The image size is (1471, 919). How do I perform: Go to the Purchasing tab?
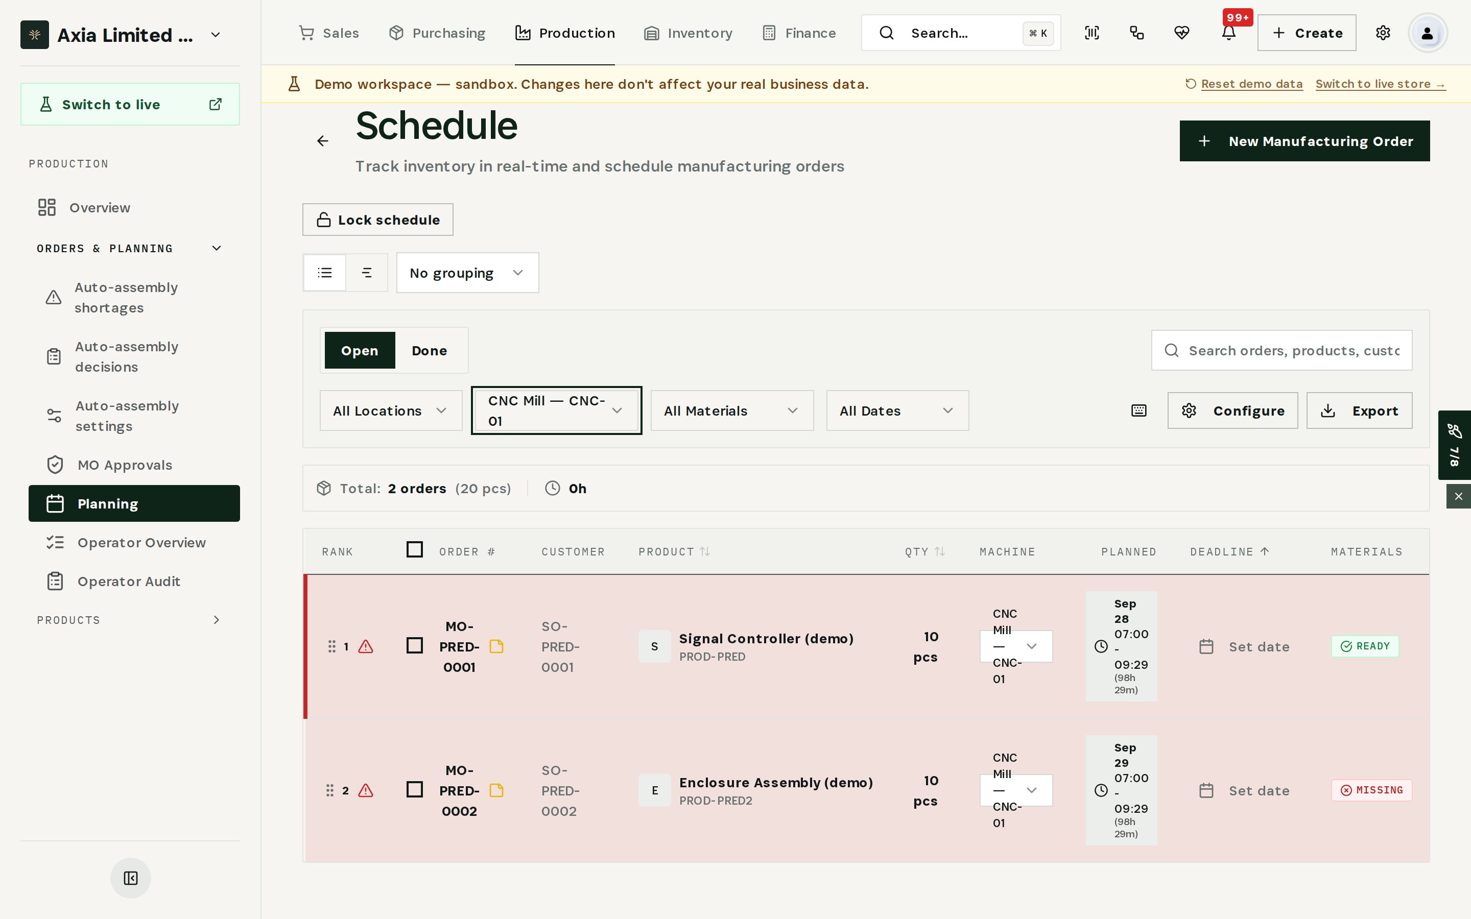[x=437, y=33]
